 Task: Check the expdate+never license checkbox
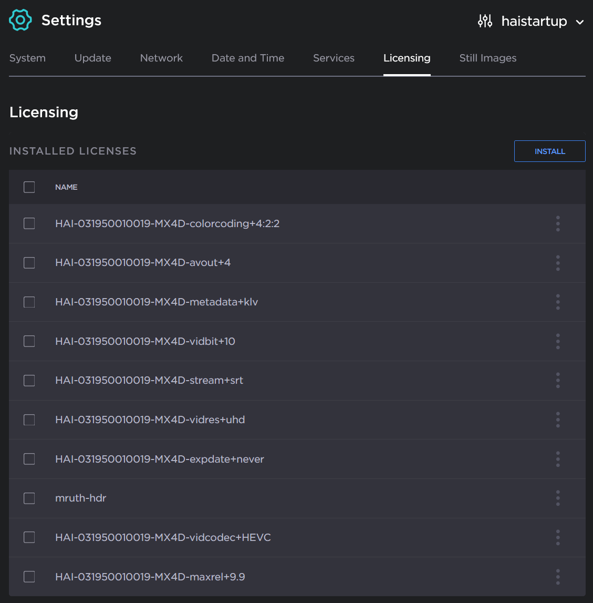click(29, 459)
